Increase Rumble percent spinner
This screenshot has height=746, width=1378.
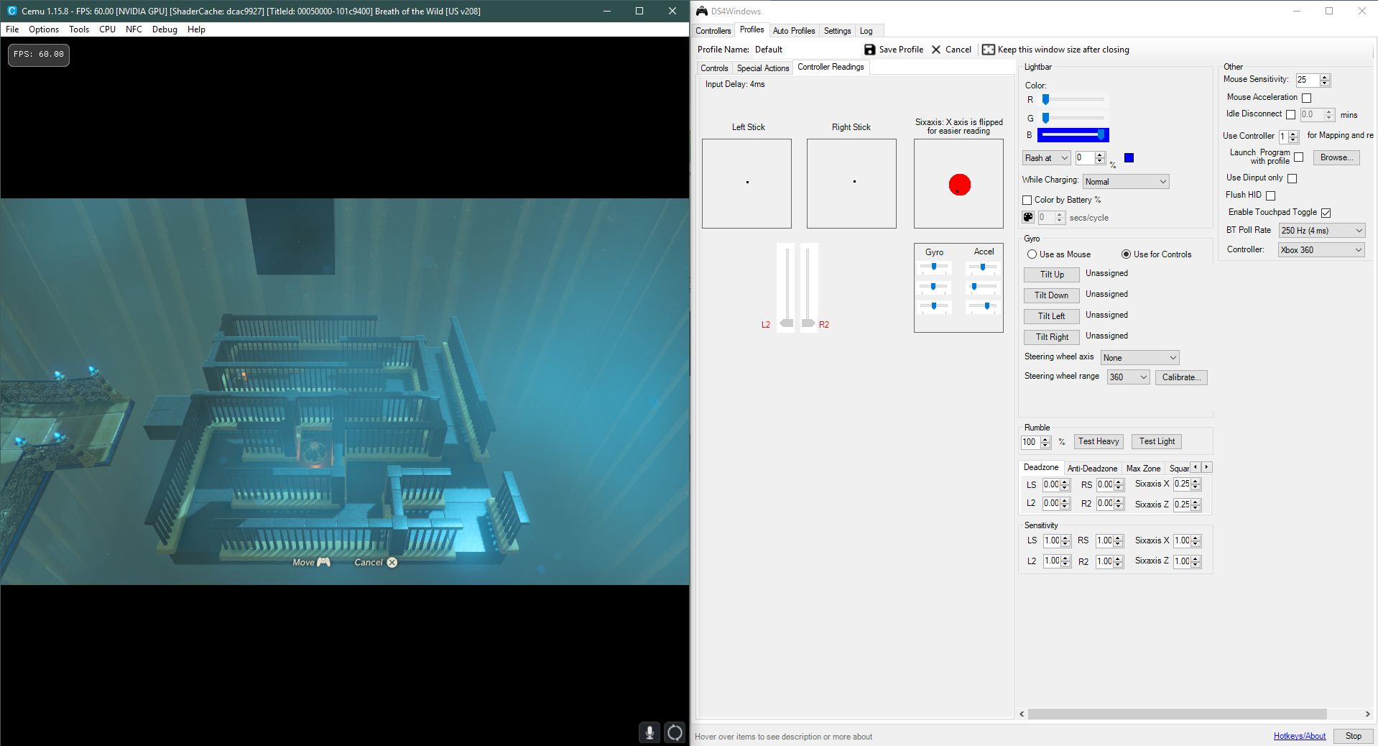(1046, 439)
